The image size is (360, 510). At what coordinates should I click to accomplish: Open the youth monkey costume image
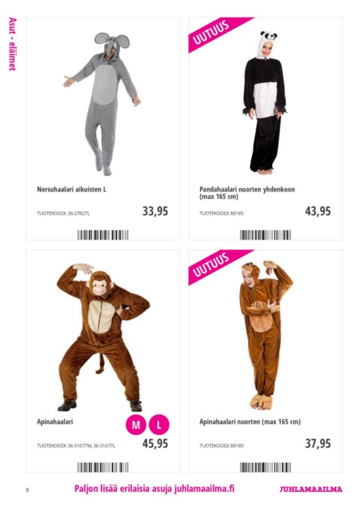[x=265, y=335]
